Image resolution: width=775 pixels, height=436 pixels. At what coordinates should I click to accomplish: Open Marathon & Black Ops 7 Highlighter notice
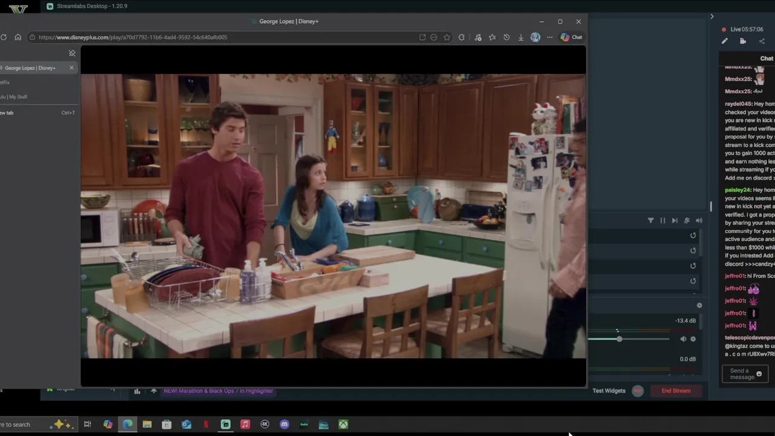(x=218, y=391)
